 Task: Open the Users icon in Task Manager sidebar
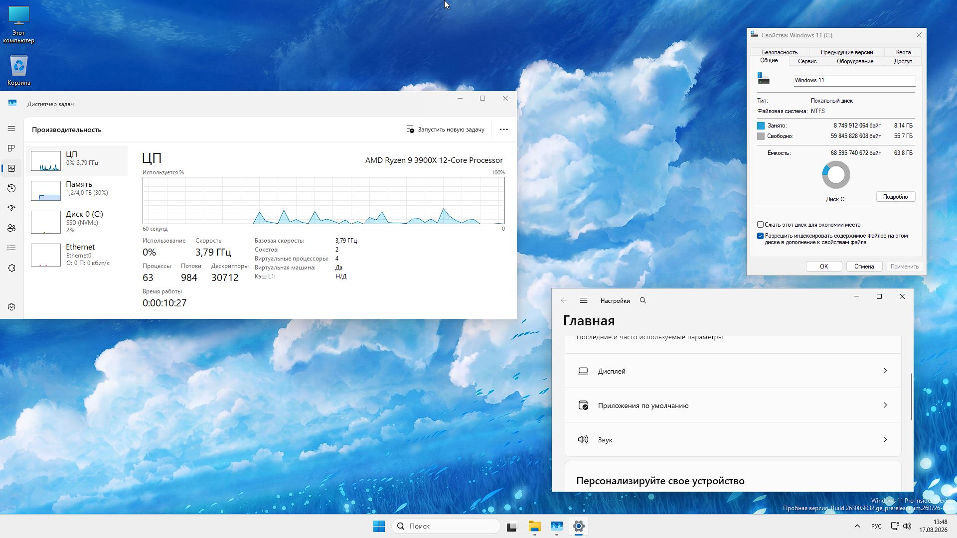[x=11, y=228]
